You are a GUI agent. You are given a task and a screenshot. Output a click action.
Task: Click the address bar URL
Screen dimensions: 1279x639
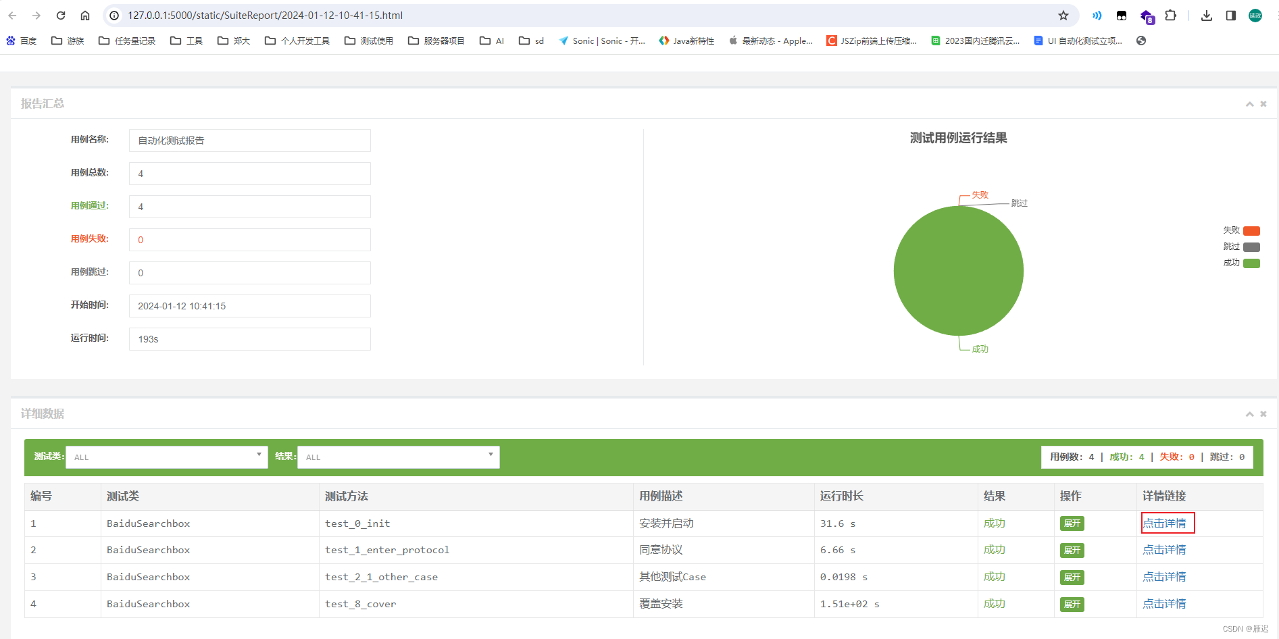coord(265,16)
